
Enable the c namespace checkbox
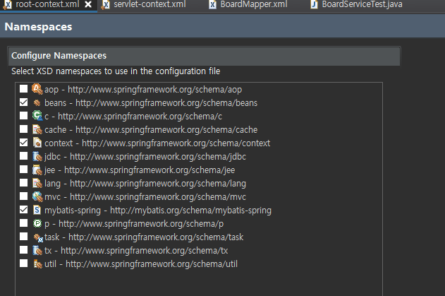[23, 115]
